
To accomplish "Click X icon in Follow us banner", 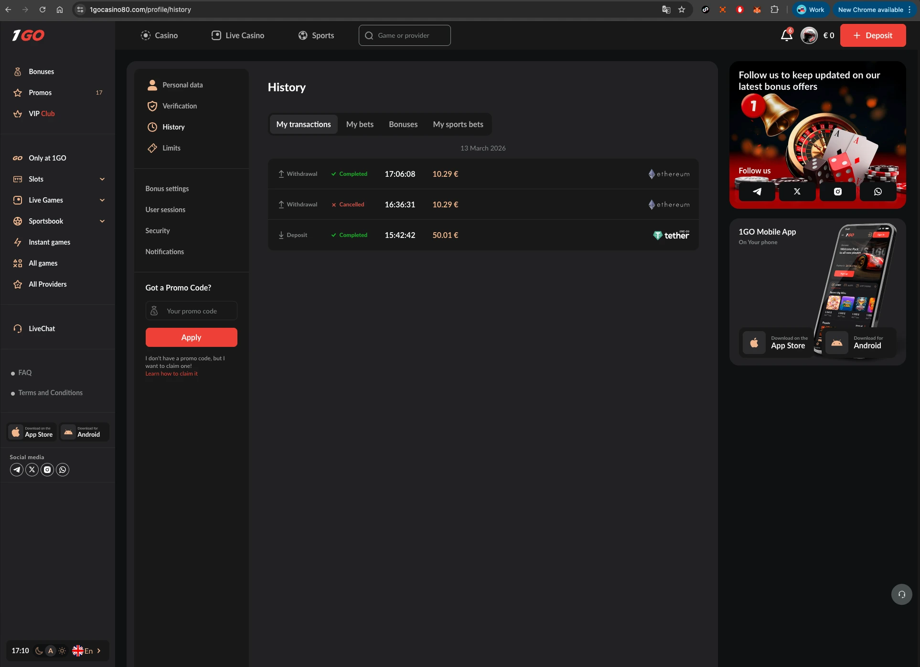I will [x=797, y=192].
